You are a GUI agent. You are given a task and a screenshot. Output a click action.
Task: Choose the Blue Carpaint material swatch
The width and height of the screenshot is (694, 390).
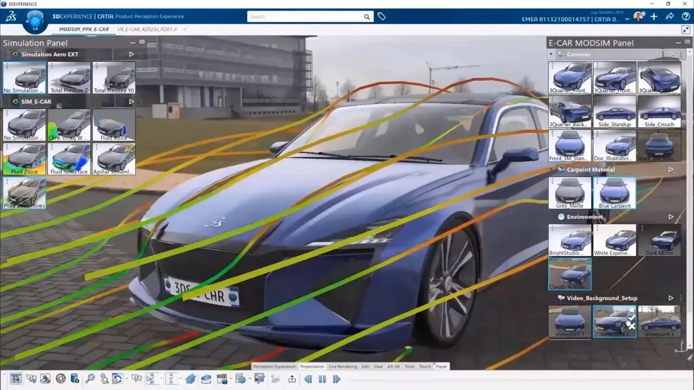point(614,192)
